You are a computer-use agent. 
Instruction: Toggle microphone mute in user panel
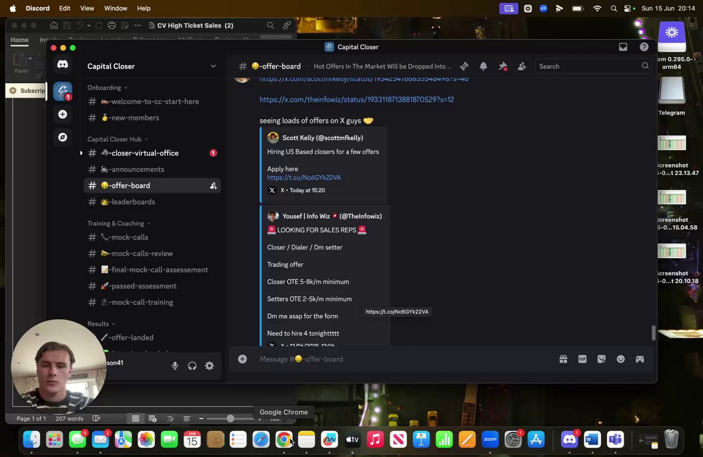tap(175, 365)
